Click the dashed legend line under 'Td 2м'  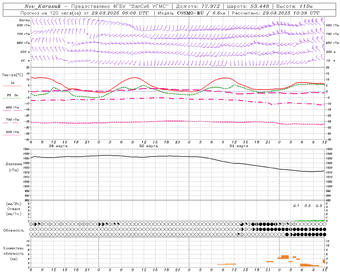[12, 98]
